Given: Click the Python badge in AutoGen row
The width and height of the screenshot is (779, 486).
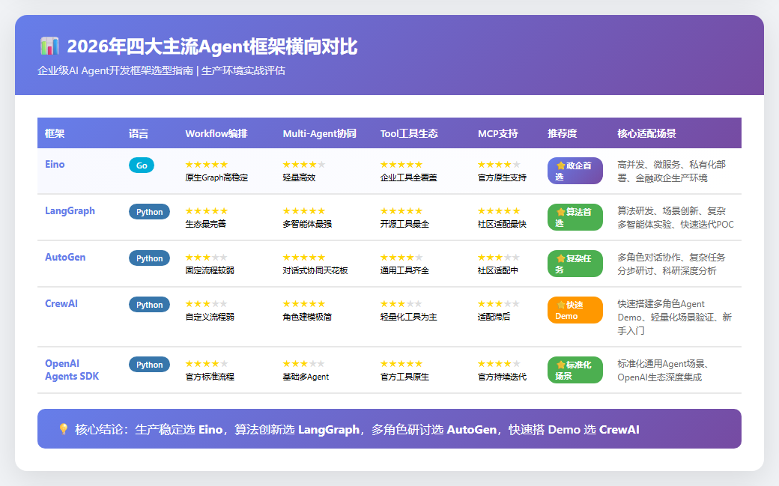Looking at the screenshot, I should (150, 258).
